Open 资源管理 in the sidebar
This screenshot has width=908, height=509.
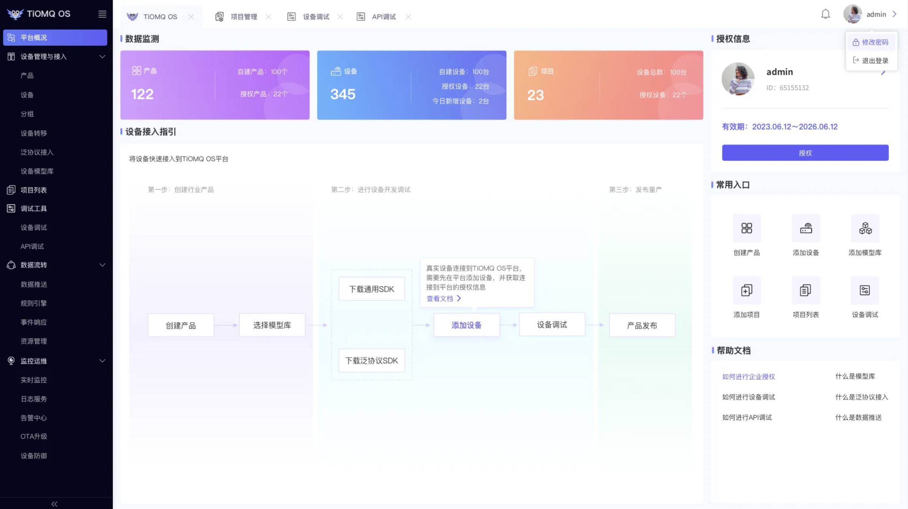click(34, 341)
